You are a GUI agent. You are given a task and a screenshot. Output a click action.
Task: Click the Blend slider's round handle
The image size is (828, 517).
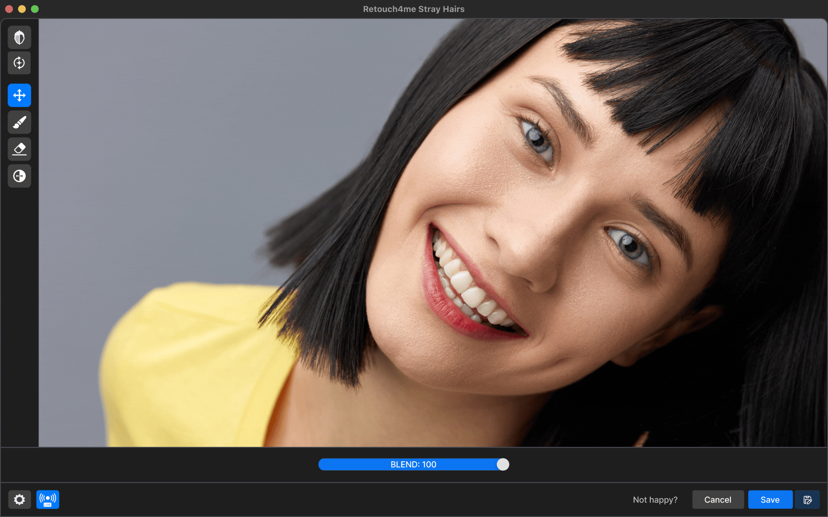click(x=503, y=464)
